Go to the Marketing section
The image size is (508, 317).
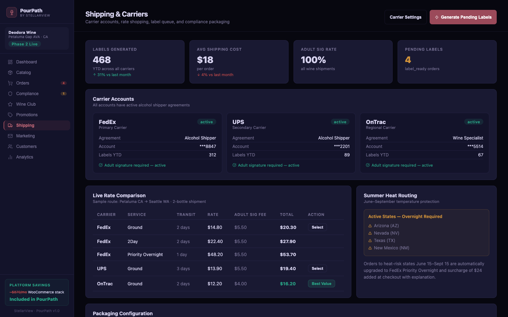click(x=25, y=136)
